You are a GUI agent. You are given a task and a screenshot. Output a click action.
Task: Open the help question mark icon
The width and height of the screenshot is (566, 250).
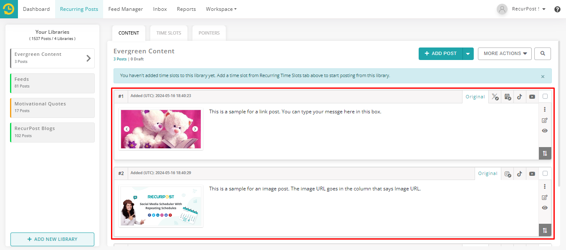click(x=557, y=9)
